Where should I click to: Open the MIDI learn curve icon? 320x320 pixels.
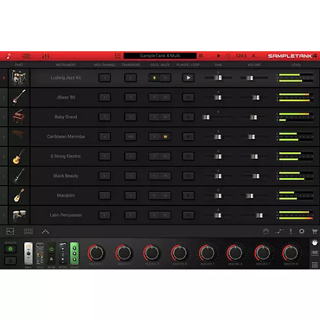click(279, 231)
